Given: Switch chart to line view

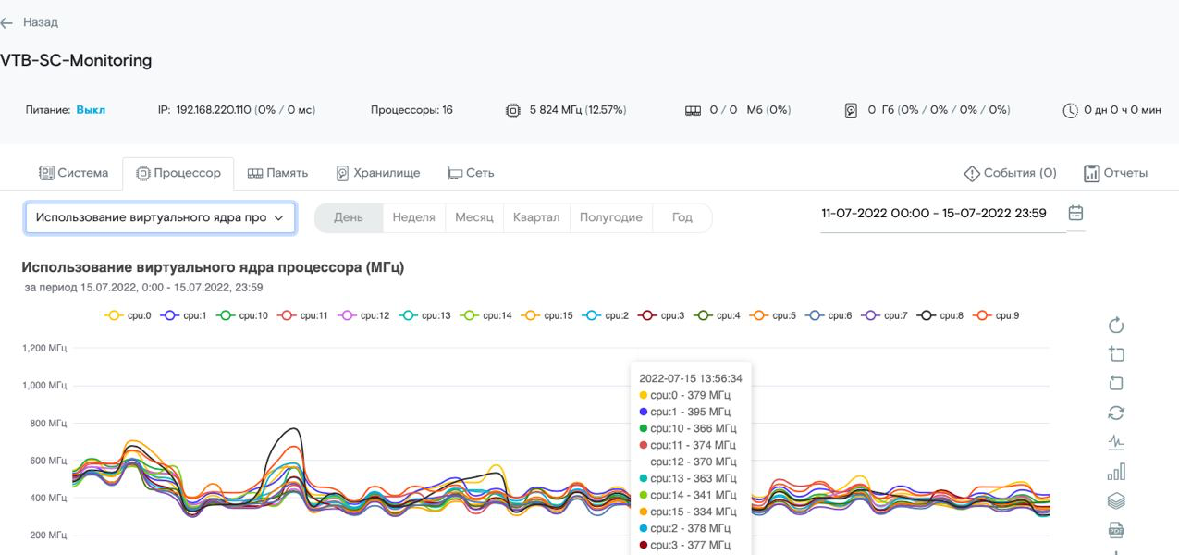Looking at the screenshot, I should pyautogui.click(x=1115, y=442).
